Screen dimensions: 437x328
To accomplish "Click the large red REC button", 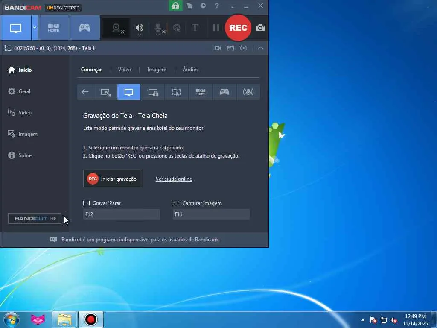I will pos(238,28).
